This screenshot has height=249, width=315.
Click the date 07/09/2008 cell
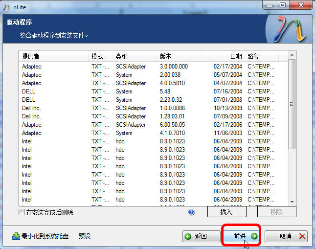(x=227, y=116)
